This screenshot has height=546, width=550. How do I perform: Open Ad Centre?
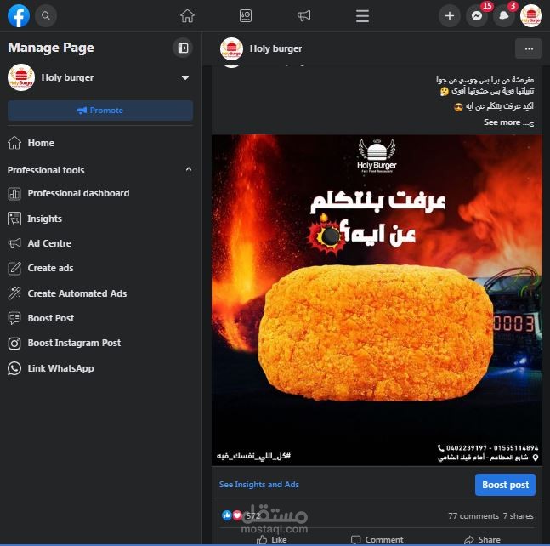pos(100,243)
